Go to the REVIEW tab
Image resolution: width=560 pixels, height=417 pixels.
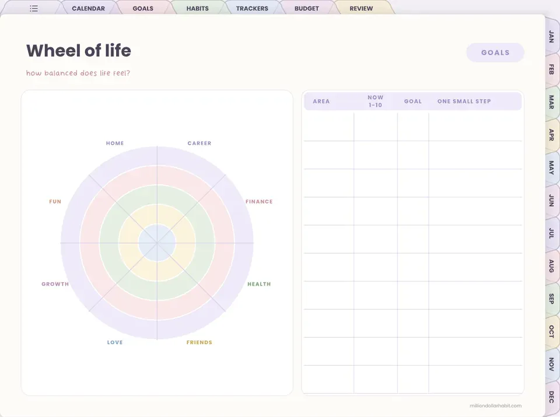361,8
